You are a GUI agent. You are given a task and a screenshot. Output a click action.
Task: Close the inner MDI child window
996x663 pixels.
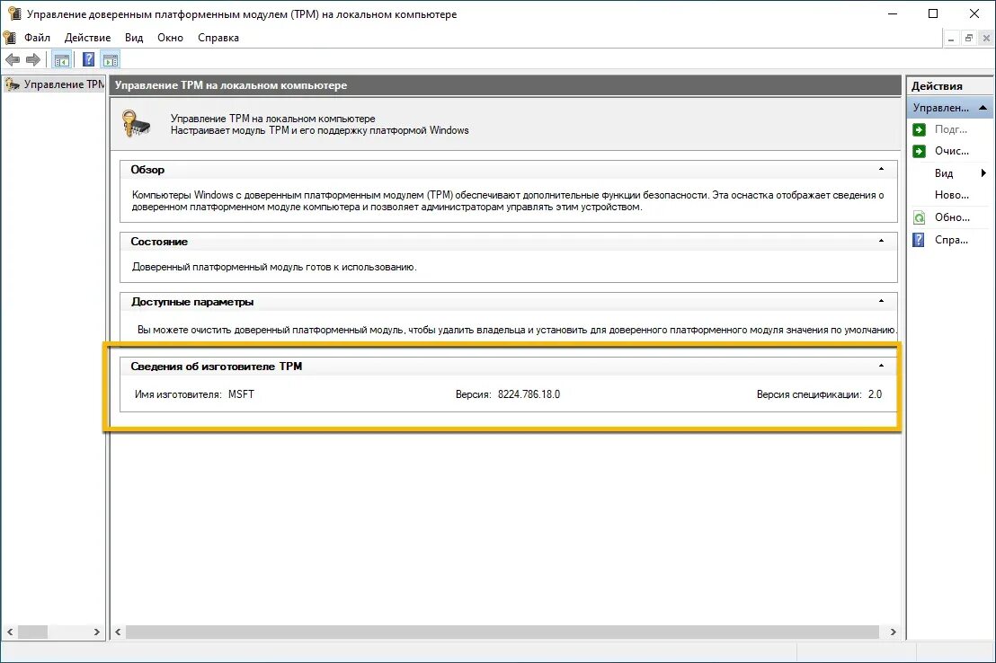(x=986, y=38)
